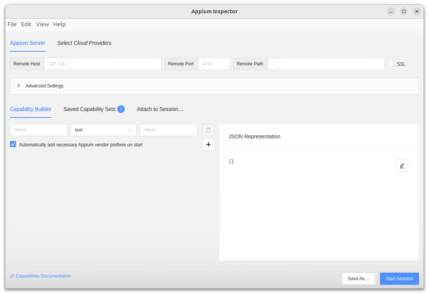429x295 pixels.
Task: Click the Save As button
Action: [358, 279]
